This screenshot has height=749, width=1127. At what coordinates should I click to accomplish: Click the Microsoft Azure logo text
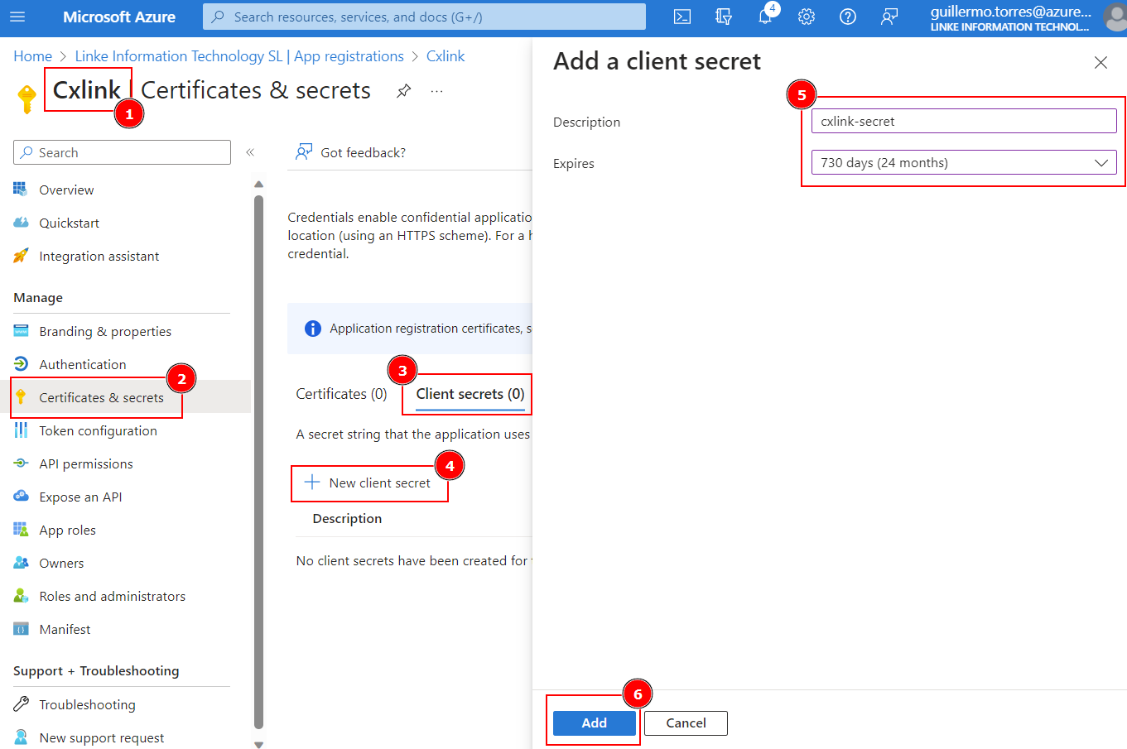click(x=119, y=17)
